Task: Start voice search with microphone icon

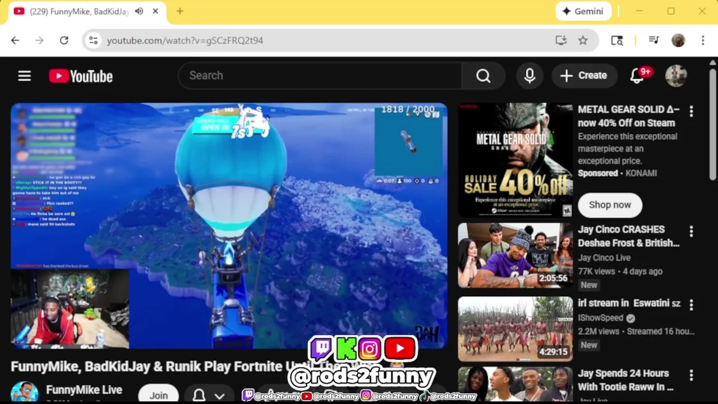Action: pos(530,76)
